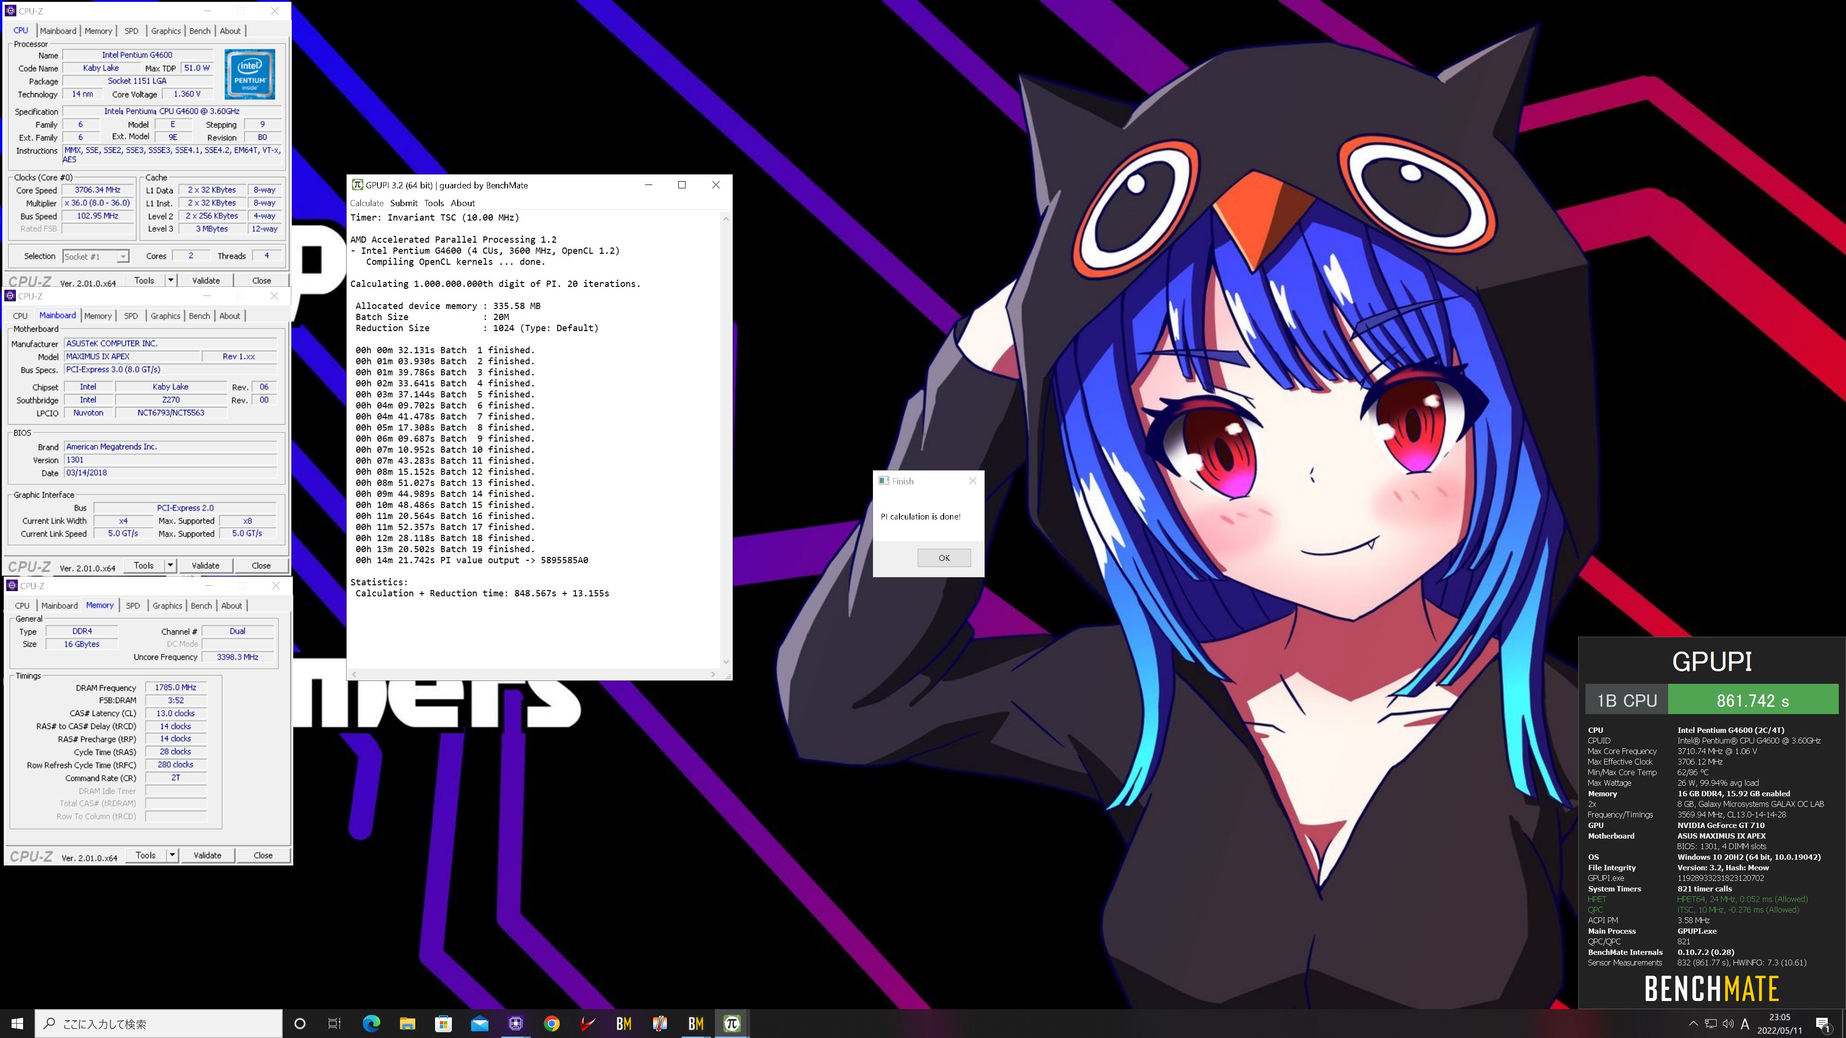Click Core Speed value 3706.34 MHz
1846x1038 pixels.
point(98,190)
